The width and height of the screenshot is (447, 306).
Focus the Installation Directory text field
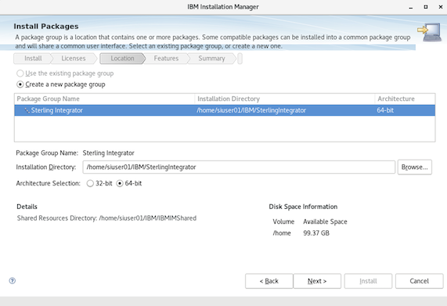point(239,167)
